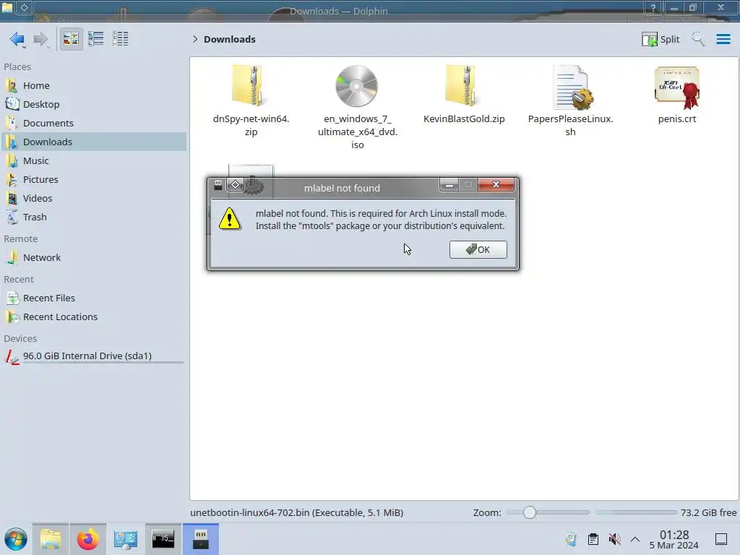Click the Split view button
Image resolution: width=740 pixels, height=555 pixels.
pyautogui.click(x=661, y=39)
